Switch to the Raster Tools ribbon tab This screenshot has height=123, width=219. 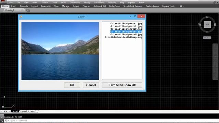pyautogui.click(x=115, y=6)
